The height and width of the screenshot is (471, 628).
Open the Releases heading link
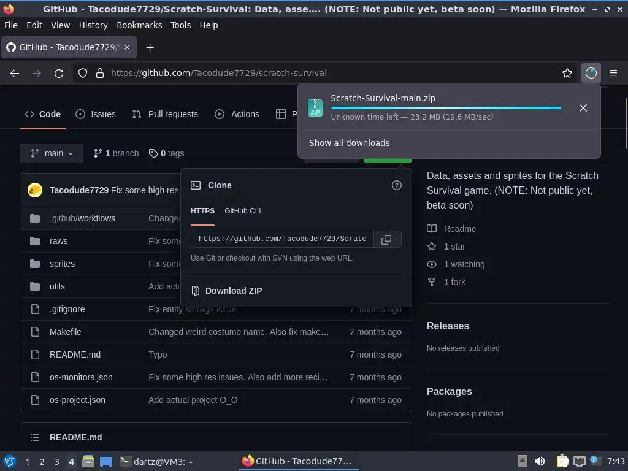click(448, 326)
